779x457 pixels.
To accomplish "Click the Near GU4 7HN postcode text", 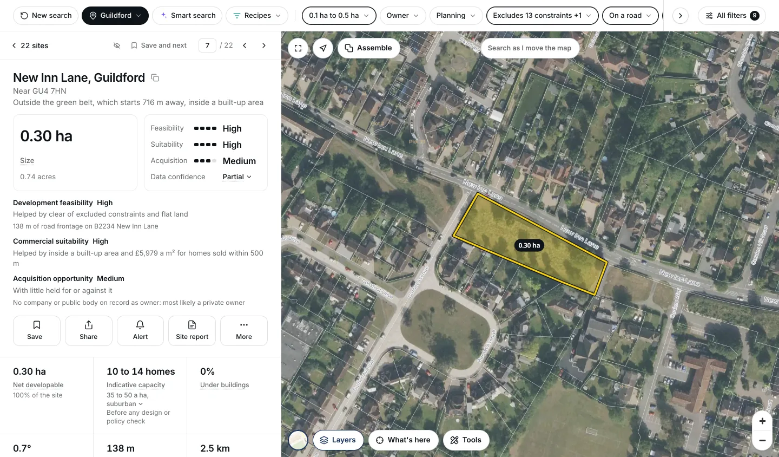I will point(39,91).
